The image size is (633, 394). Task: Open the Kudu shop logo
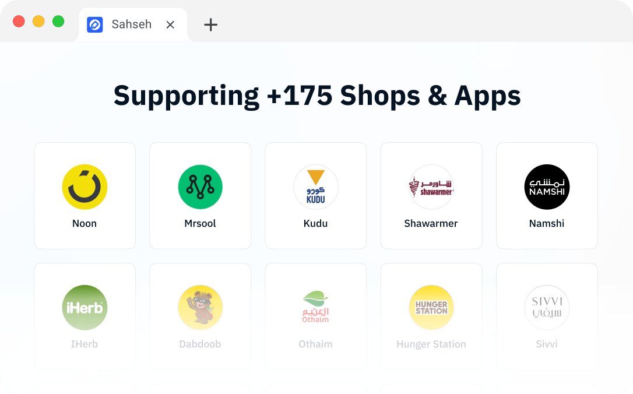(316, 187)
